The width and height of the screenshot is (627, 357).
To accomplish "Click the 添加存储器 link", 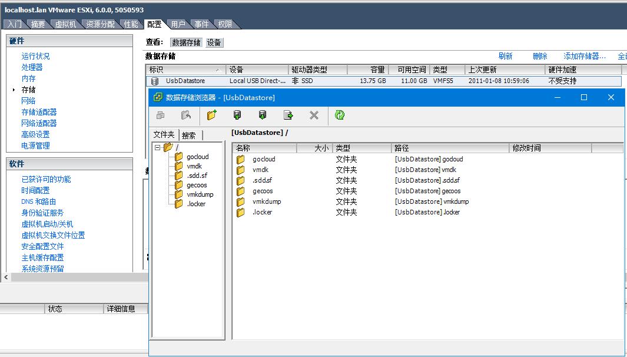I will [585, 56].
